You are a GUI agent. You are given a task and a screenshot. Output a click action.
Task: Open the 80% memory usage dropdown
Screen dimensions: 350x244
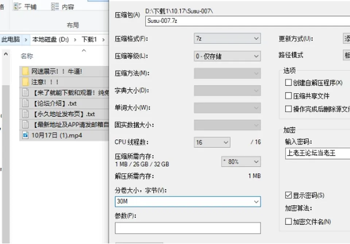point(241,162)
